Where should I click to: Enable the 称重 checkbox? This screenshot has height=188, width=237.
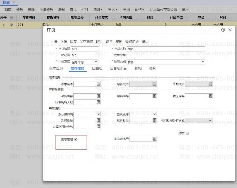pyautogui.click(x=188, y=133)
